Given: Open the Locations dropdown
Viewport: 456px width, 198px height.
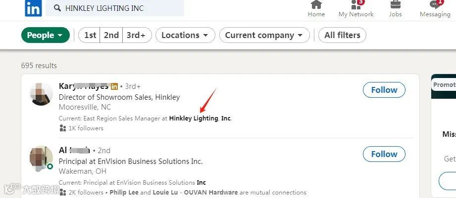Looking at the screenshot, I should tap(185, 35).
